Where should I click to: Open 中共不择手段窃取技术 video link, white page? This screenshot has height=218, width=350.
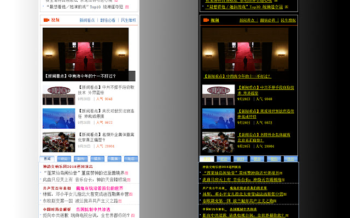[x=106, y=90]
